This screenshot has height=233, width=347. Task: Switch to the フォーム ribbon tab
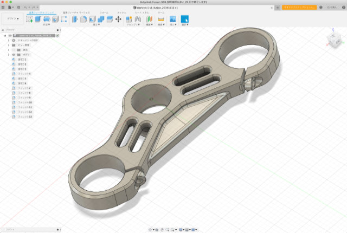pos(103,12)
